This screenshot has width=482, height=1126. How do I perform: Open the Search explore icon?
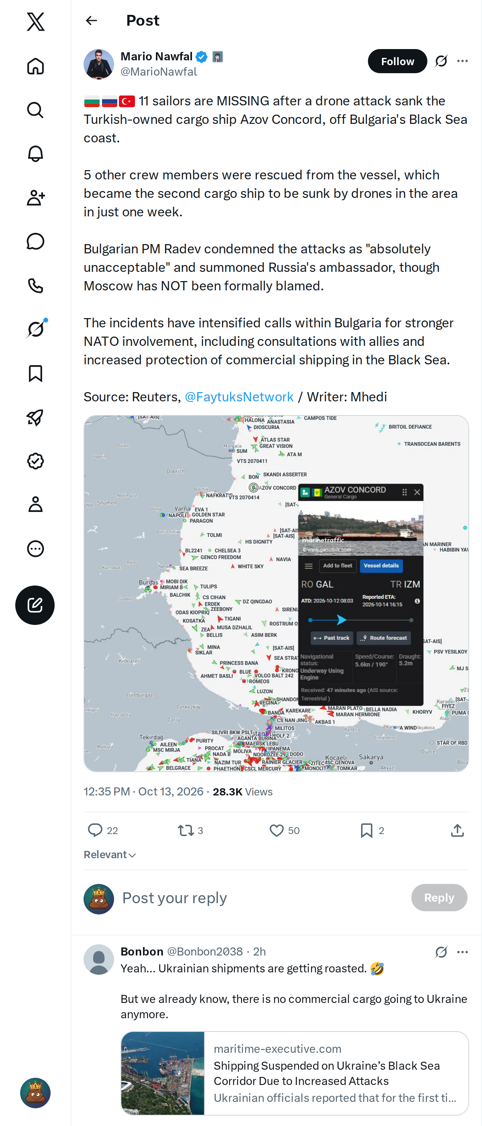tap(35, 110)
